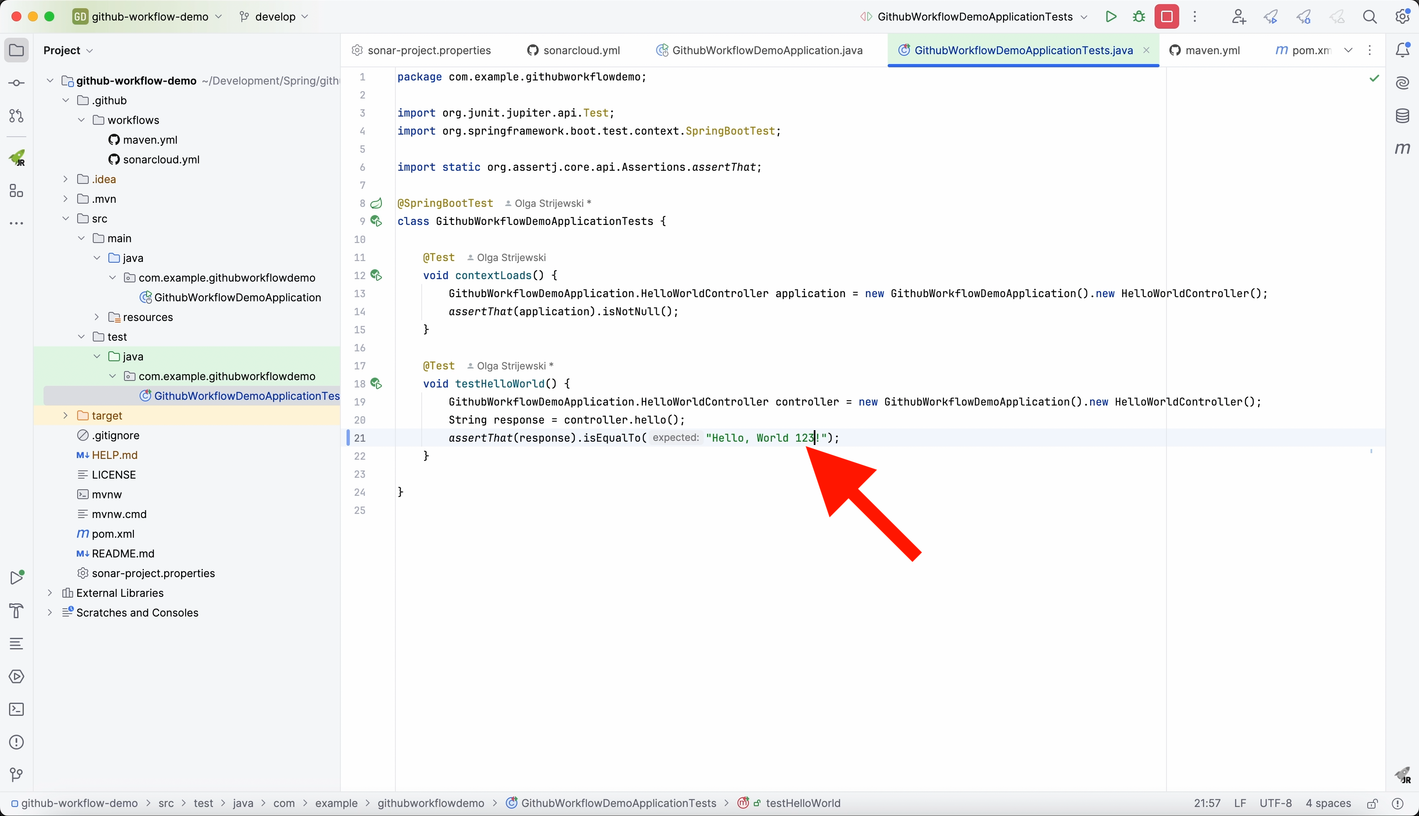Image resolution: width=1419 pixels, height=816 pixels.
Task: Open the Notifications bell icon
Action: tap(1402, 50)
